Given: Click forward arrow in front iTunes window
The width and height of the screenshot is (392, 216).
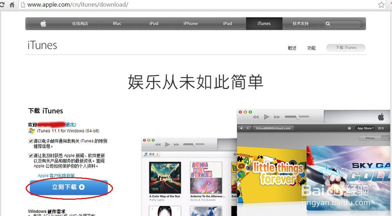Looking at the screenshot, I should coord(248,128).
